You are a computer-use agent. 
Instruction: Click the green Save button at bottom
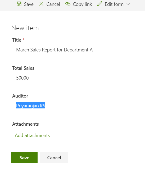click(x=24, y=157)
